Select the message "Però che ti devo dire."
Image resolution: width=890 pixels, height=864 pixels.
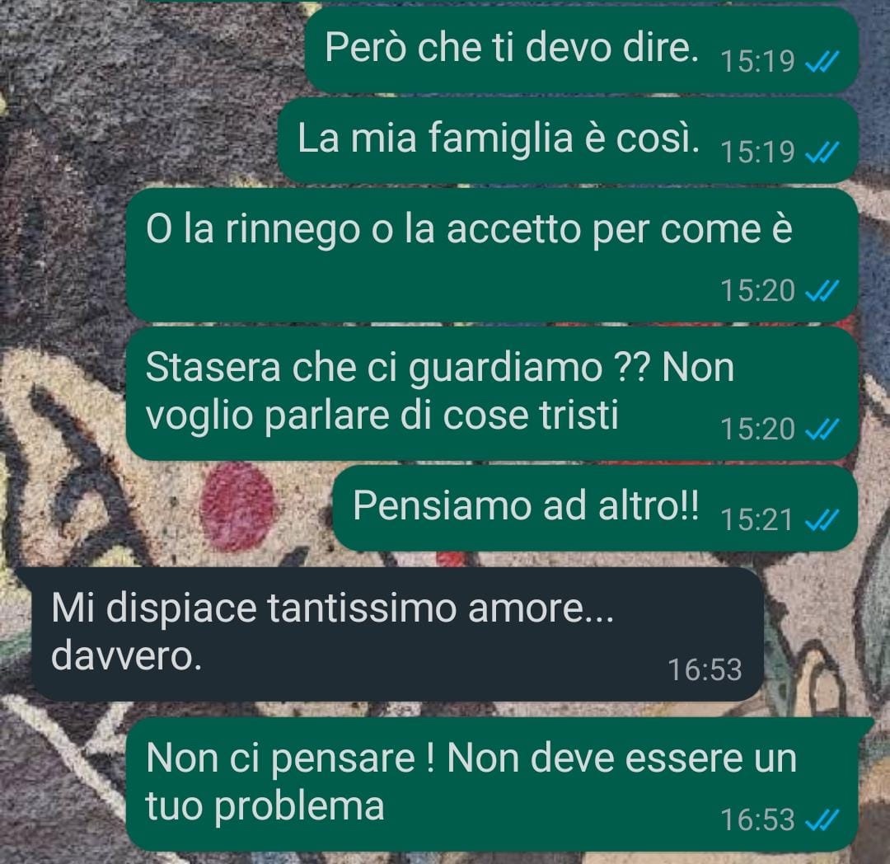click(x=582, y=50)
